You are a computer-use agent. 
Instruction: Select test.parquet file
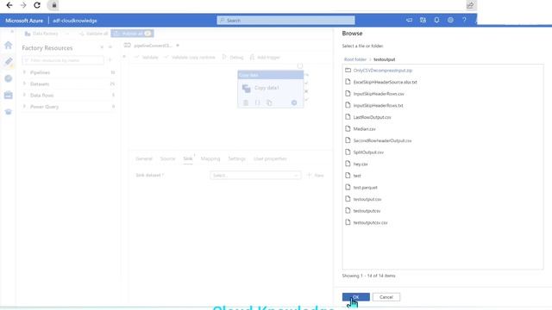tap(366, 188)
